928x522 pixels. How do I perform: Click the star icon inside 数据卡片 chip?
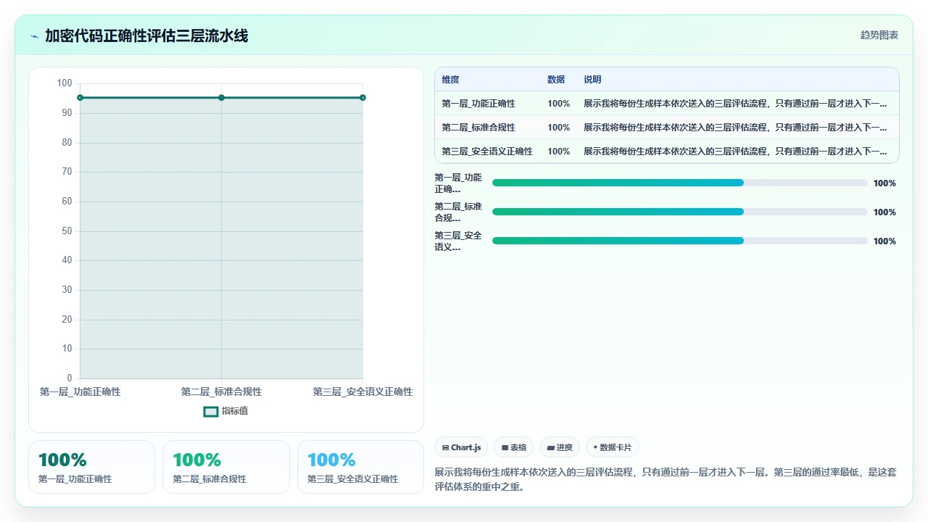pyautogui.click(x=595, y=447)
